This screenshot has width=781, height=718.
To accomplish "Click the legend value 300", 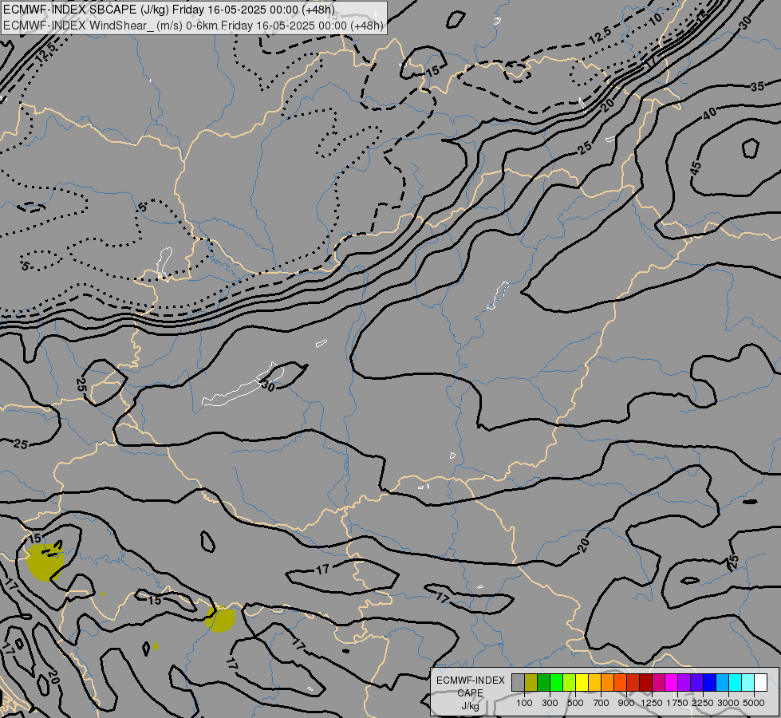I will (550, 703).
